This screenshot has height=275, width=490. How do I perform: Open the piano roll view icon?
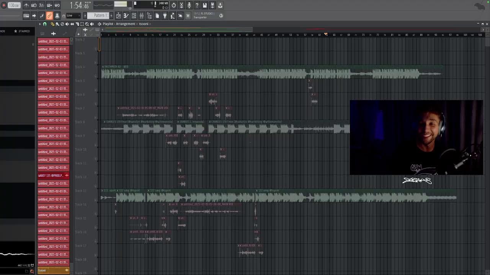tap(126, 16)
